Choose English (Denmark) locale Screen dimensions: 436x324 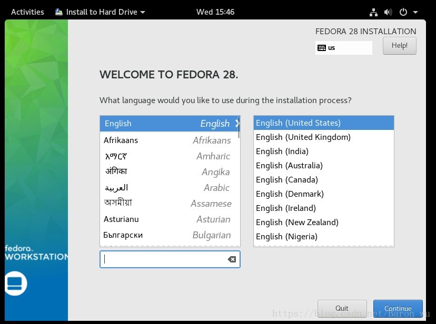pos(324,194)
